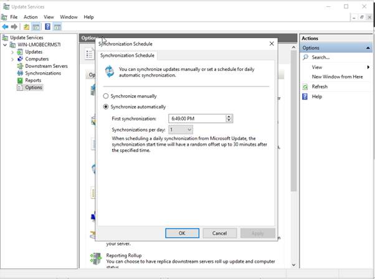
Task: Click the Synchronizations node icon
Action: tap(20, 73)
